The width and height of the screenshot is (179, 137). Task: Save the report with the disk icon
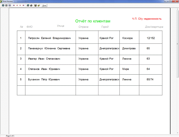click(35, 5)
